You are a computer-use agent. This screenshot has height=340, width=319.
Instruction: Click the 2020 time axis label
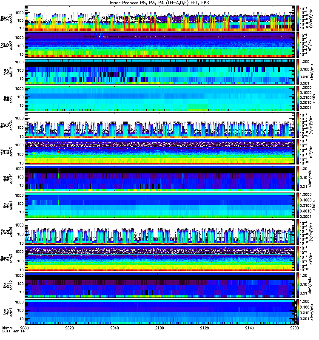coord(69,328)
